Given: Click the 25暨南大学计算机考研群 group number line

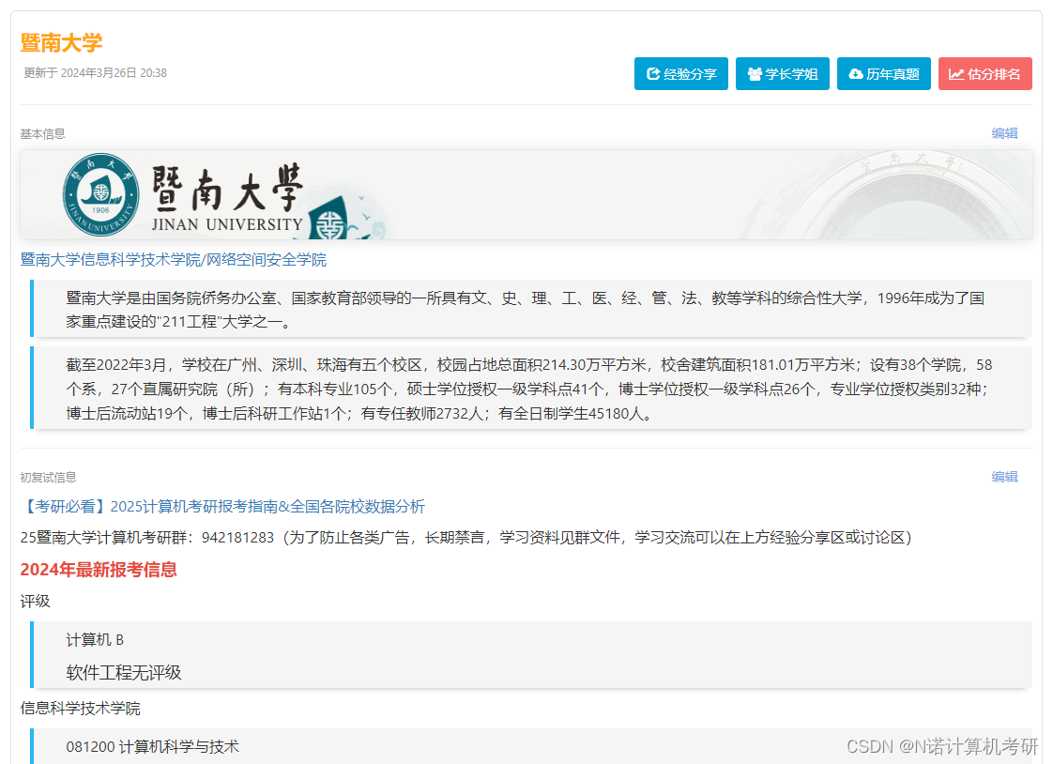Looking at the screenshot, I should click(465, 538).
